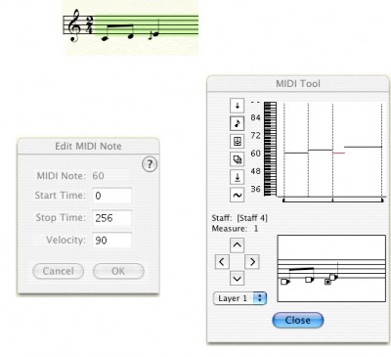Cancel the Edit MIDI Note dialog

[59, 271]
